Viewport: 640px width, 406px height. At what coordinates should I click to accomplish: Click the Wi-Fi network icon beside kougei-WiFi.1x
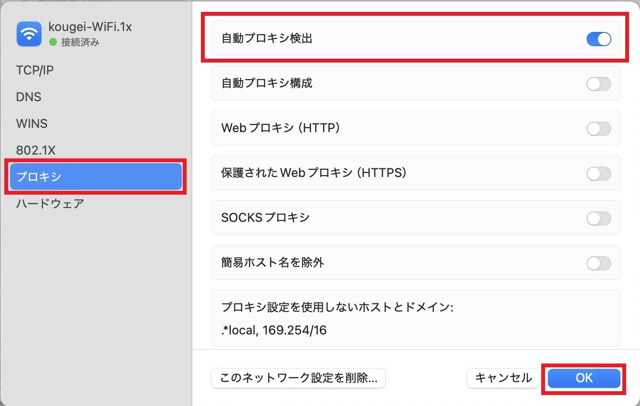click(29, 34)
